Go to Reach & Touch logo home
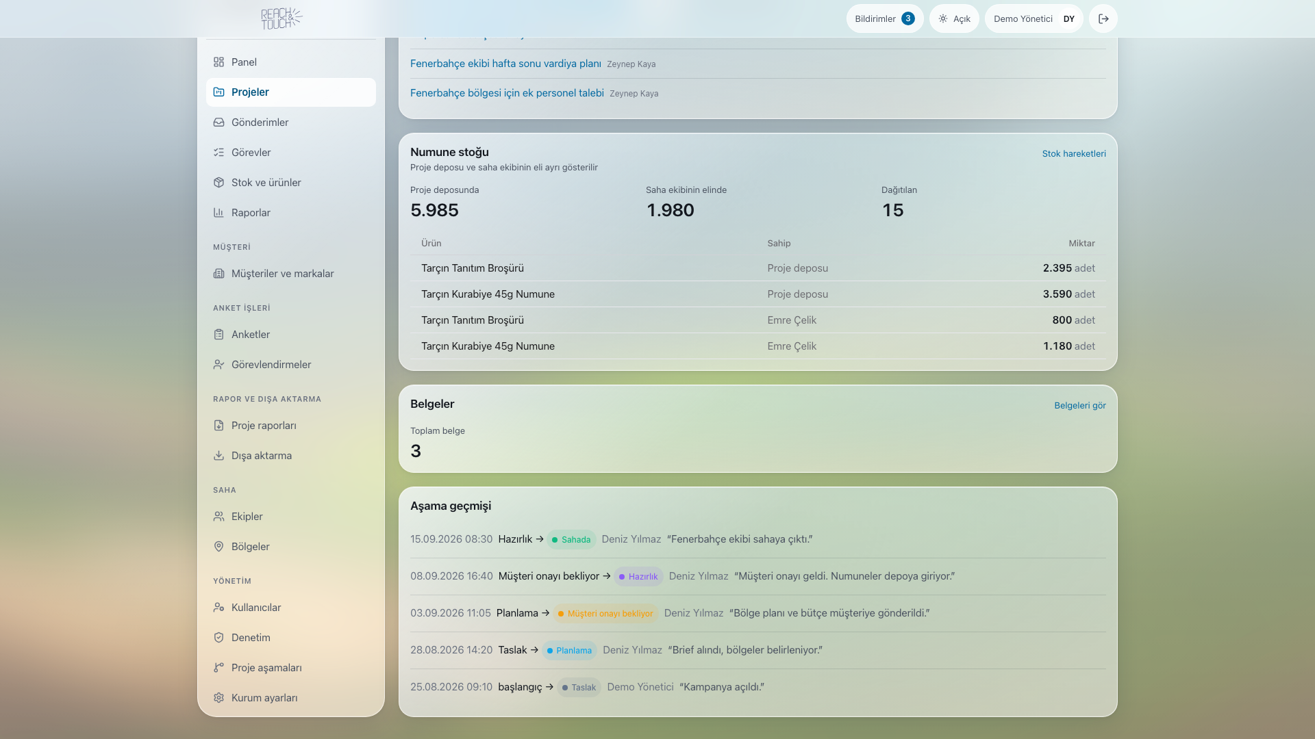The image size is (1315, 739). click(x=281, y=18)
